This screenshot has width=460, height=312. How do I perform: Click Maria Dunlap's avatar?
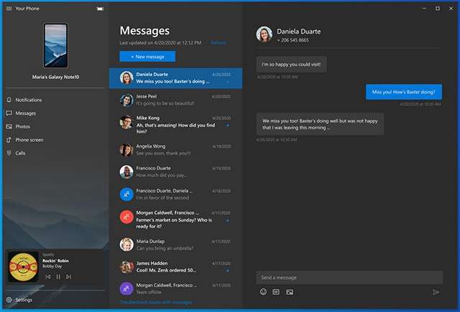pos(126,245)
